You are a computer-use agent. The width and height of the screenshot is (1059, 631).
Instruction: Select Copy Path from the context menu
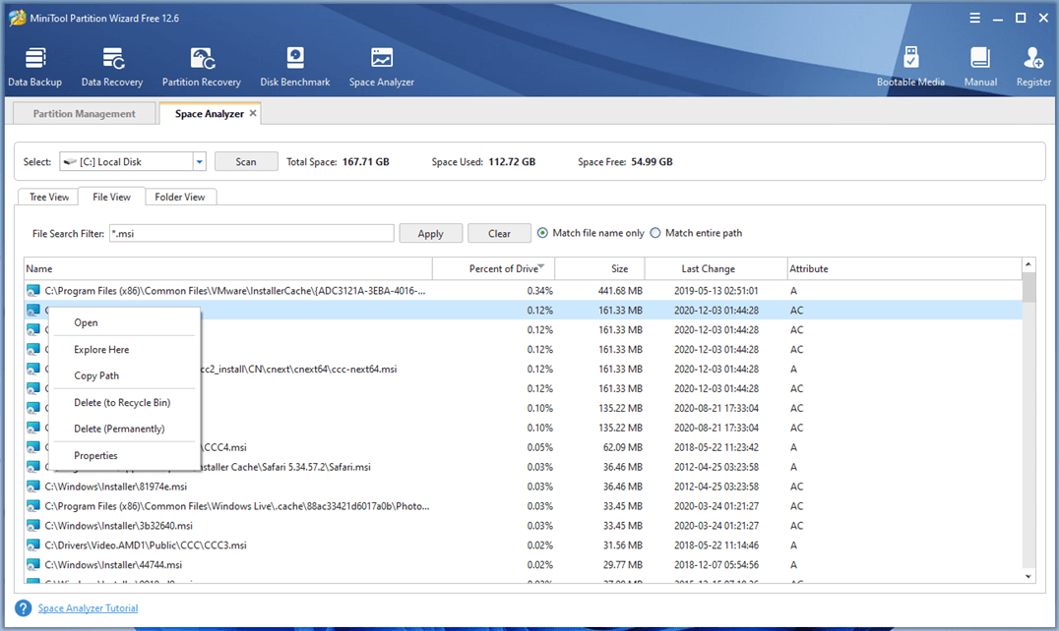click(x=96, y=375)
